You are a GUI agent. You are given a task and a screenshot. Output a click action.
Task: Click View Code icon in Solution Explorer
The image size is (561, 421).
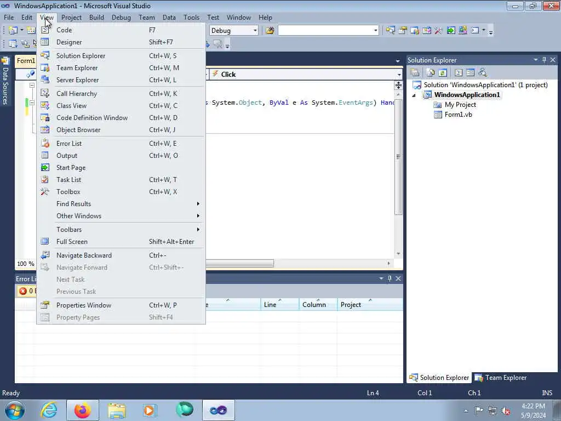pos(459,73)
